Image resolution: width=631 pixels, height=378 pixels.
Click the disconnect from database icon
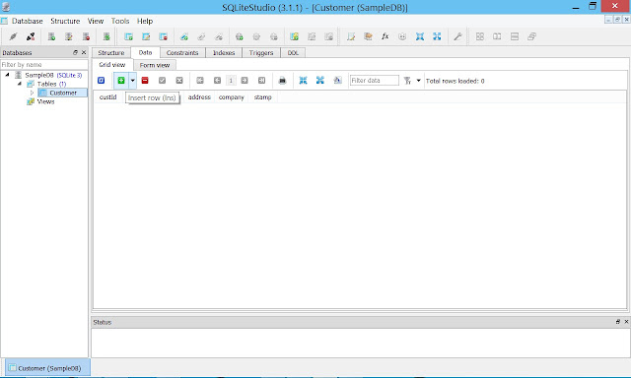31,36
